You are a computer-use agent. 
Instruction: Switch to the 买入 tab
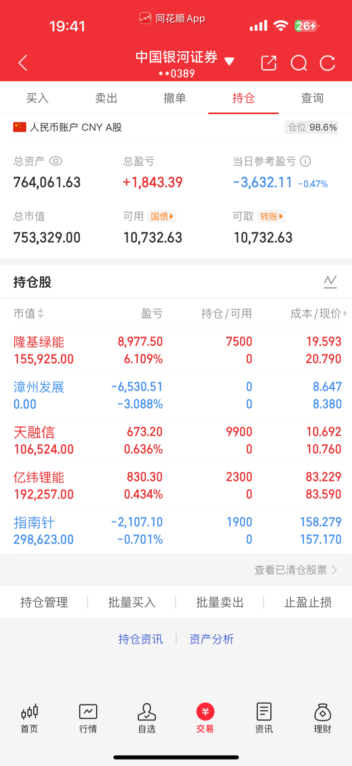[37, 98]
